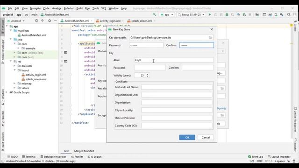Image resolution: width=299 pixels, height=168 pixels.
Task: Click the Debug app bug icon
Action: click(x=227, y=14)
